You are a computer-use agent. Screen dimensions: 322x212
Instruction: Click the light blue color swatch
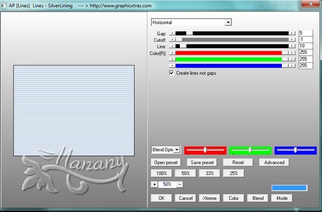pyautogui.click(x=289, y=188)
